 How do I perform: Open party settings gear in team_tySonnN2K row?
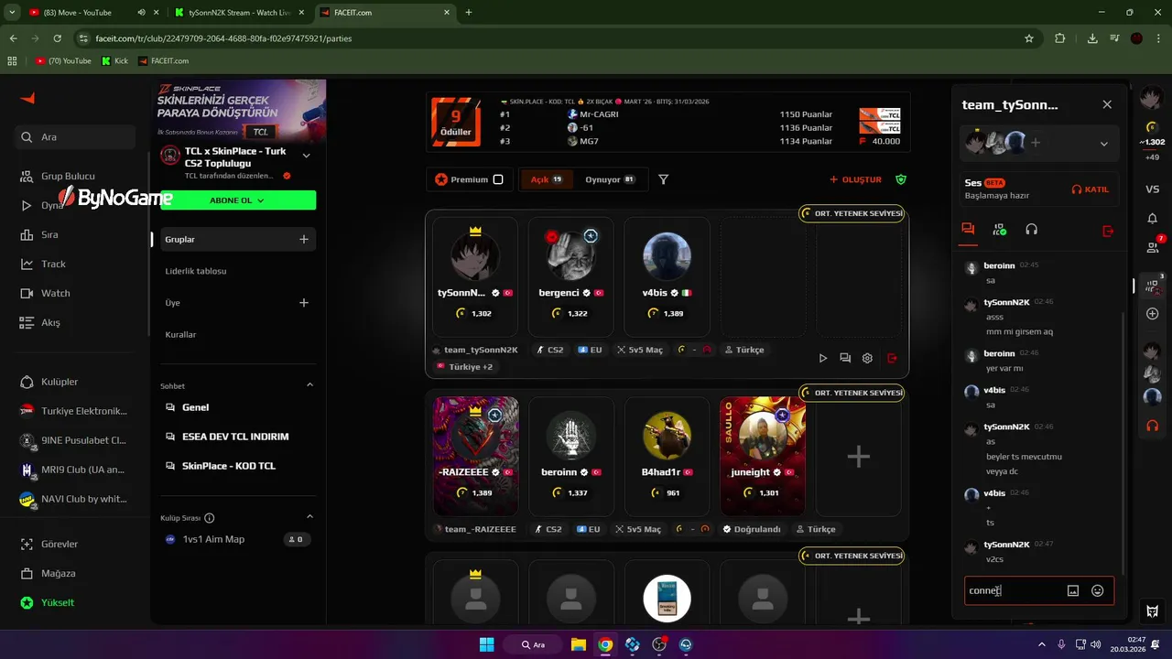coord(867,358)
